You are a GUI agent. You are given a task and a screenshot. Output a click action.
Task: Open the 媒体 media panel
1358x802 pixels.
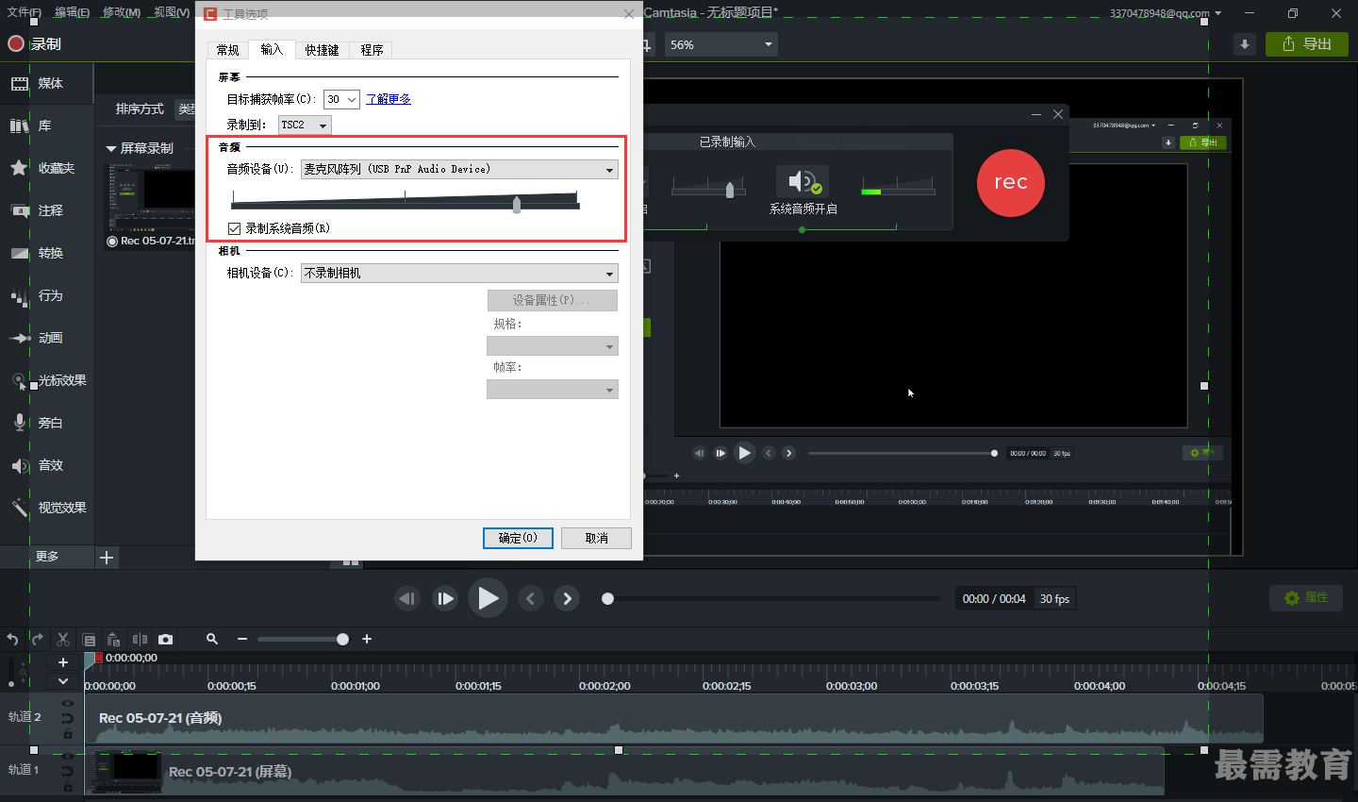47,83
